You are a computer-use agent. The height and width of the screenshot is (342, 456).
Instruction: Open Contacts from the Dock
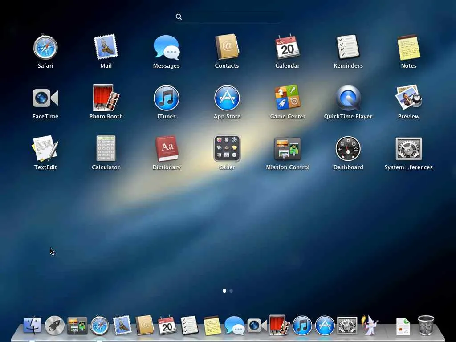click(145, 325)
